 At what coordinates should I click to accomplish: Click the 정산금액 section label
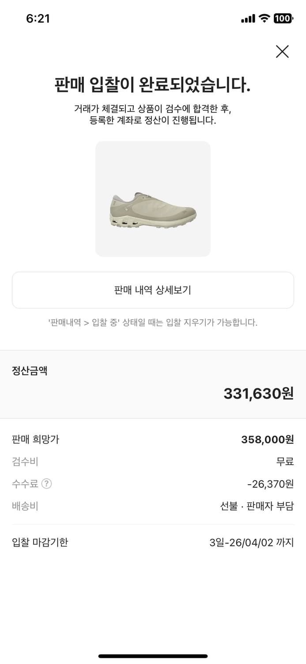30,371
